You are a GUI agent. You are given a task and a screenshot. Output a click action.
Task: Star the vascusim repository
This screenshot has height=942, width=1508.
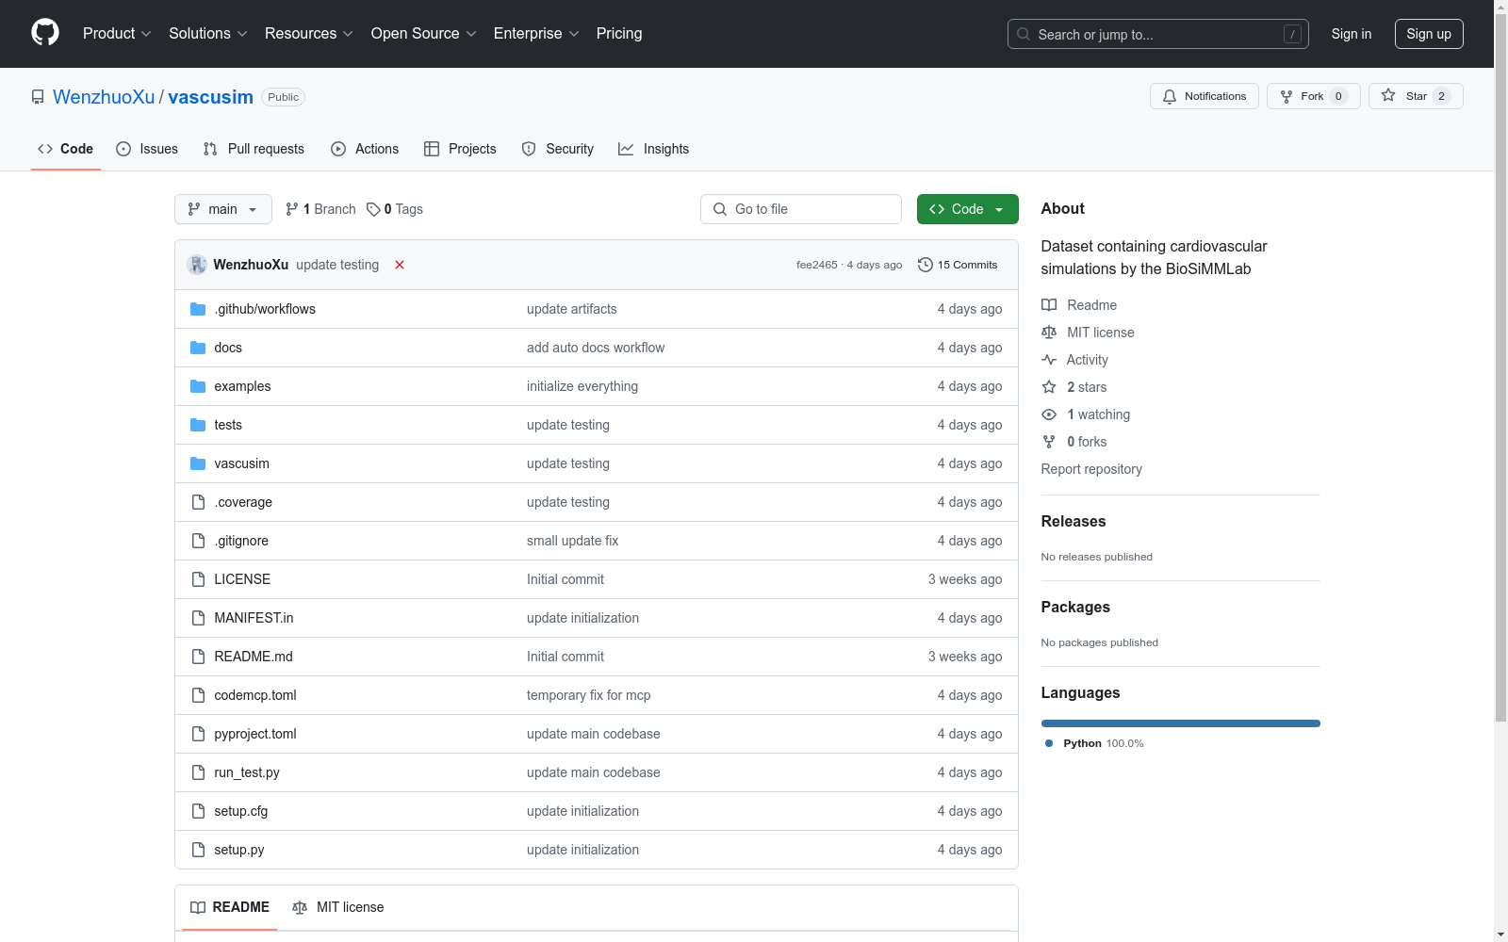tap(1416, 96)
